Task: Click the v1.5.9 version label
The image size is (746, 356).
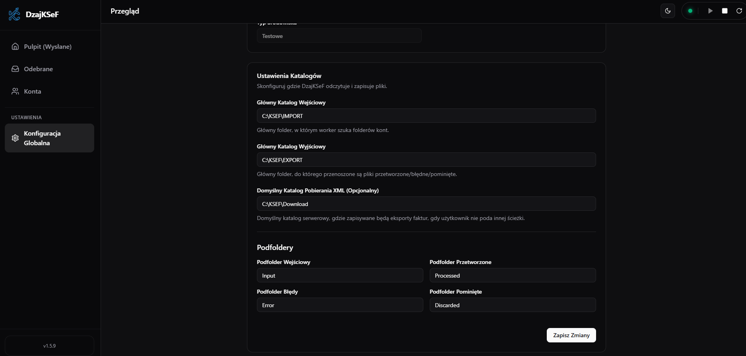Action: click(x=49, y=346)
